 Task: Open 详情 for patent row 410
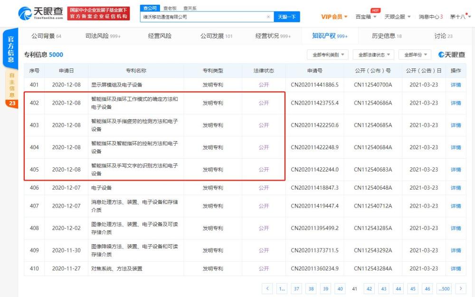[x=456, y=268]
